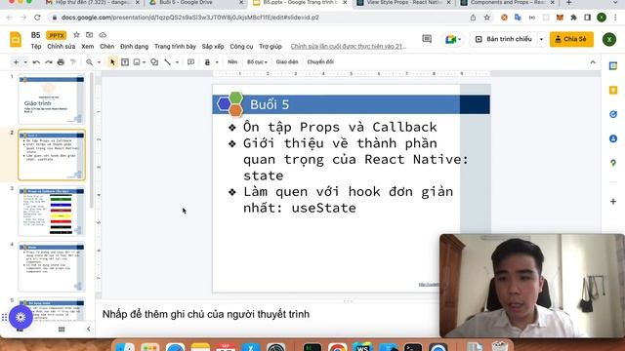Select slide 4 thumbnail
Viewport: 625px width, 351px height.
point(52,267)
